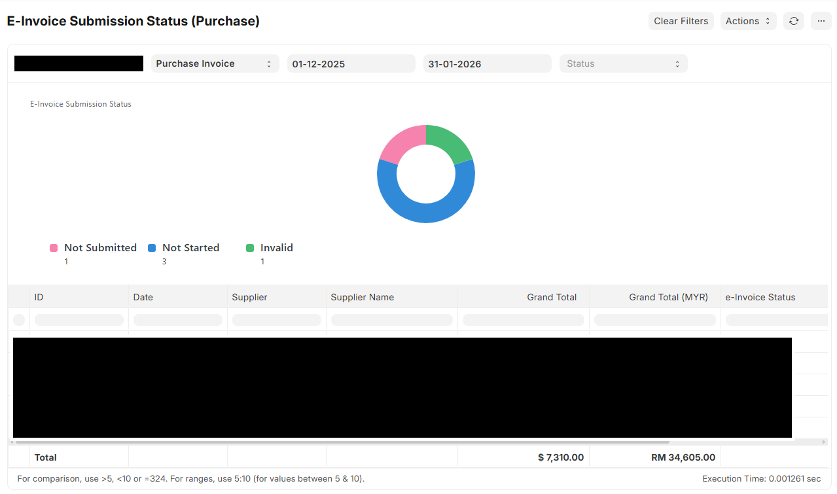Click the filter box under Supplier column
The image size is (837, 494).
(276, 320)
